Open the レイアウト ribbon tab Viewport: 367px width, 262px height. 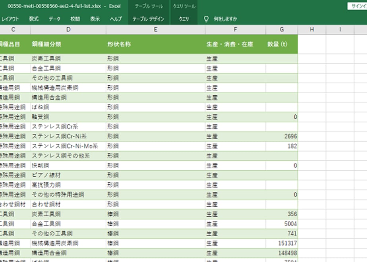10,19
